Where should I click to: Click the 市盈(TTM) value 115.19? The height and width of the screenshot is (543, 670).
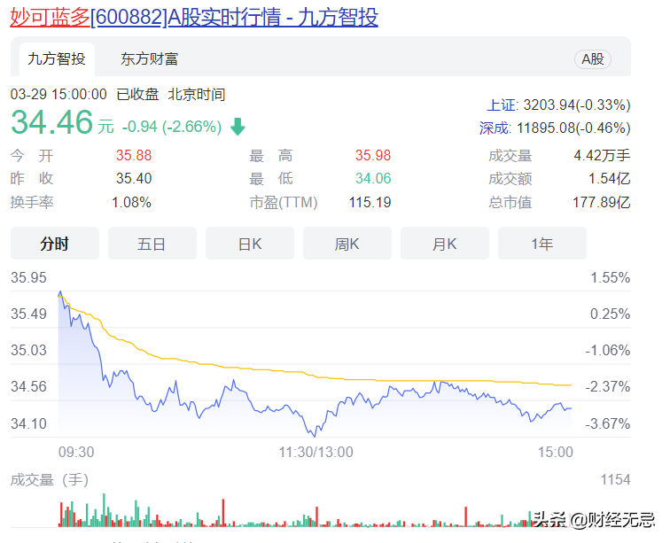(370, 202)
